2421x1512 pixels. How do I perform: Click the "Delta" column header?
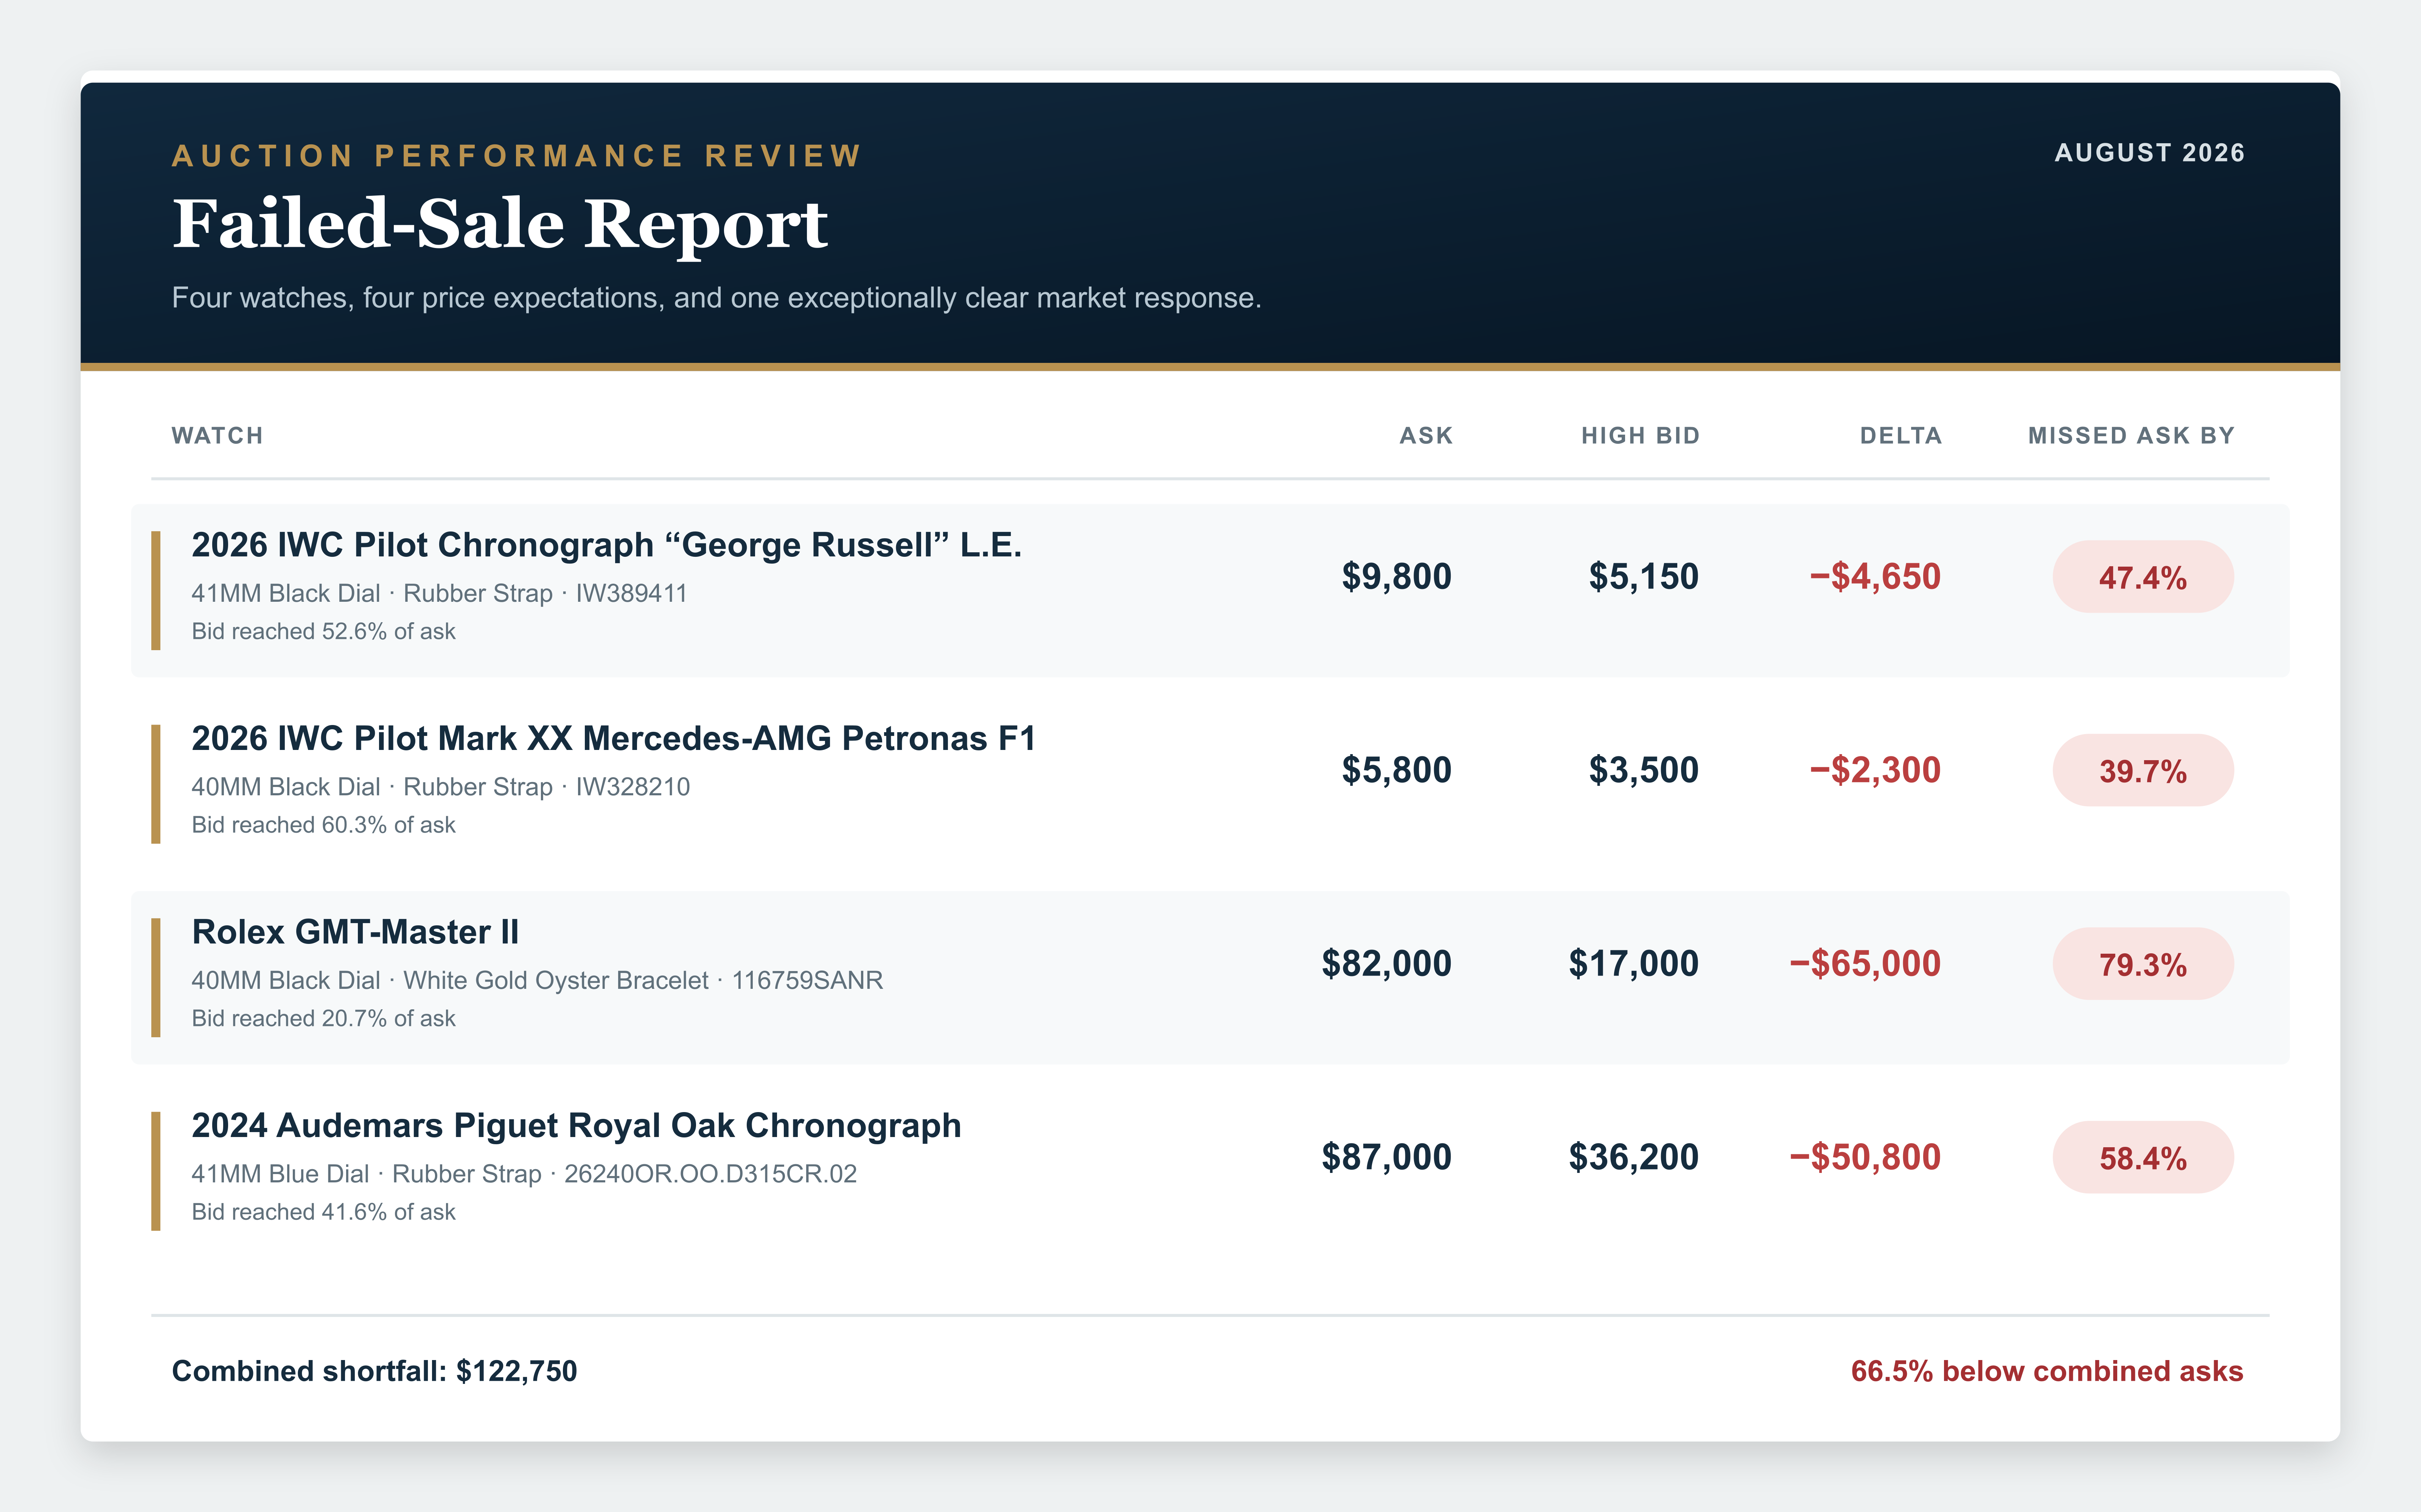pyautogui.click(x=1901, y=436)
